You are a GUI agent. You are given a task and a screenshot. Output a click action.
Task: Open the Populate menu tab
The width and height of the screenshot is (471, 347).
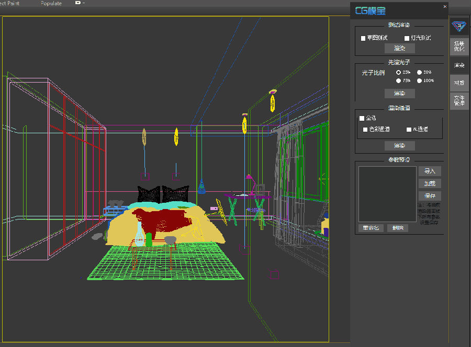click(x=51, y=3)
